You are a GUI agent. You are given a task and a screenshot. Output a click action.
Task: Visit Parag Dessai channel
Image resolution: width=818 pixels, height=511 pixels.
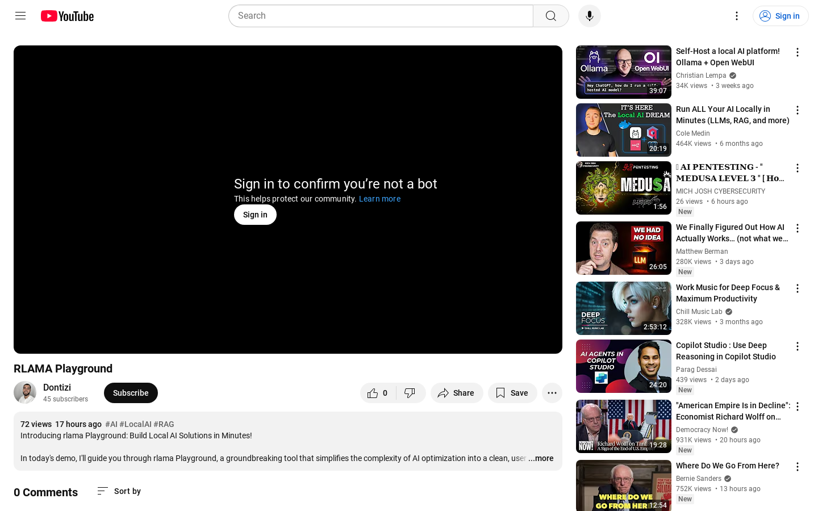click(x=696, y=370)
